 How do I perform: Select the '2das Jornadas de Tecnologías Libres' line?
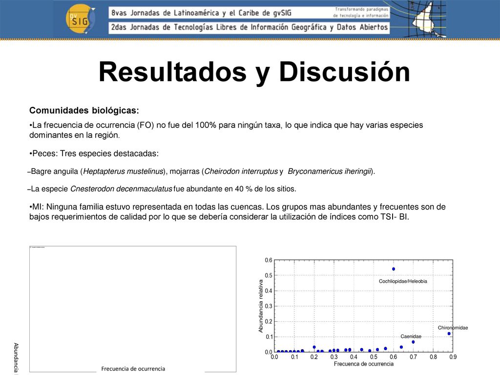pos(250,27)
